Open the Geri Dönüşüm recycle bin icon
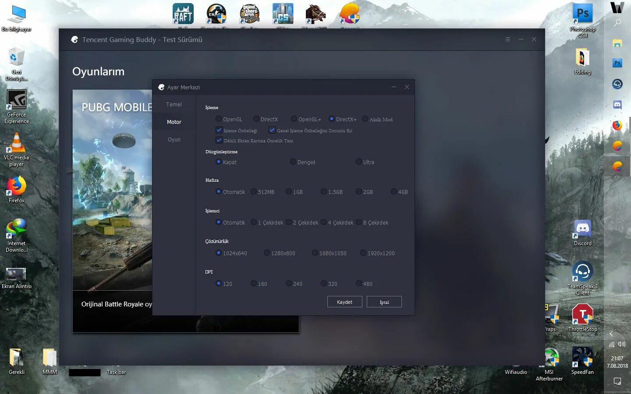 (17, 64)
